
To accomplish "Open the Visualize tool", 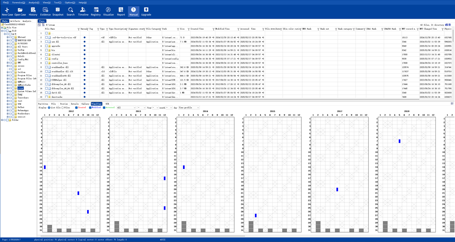I will [108, 11].
